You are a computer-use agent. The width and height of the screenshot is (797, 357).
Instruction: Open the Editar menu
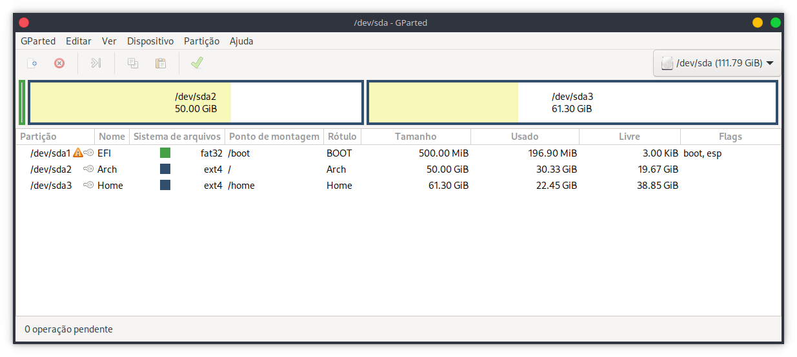(79, 41)
